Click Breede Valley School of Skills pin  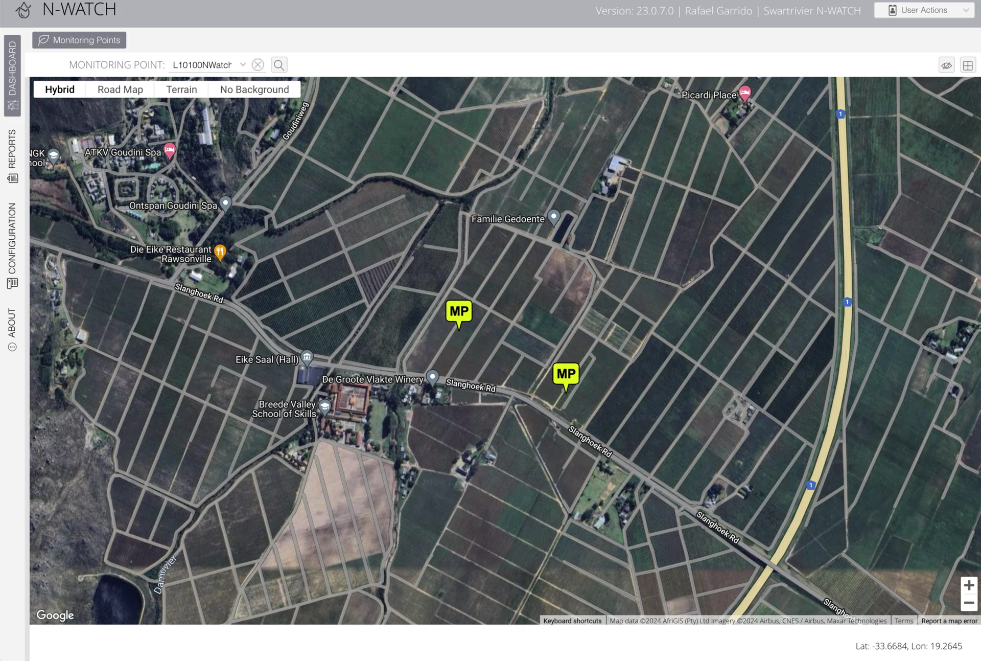point(324,407)
